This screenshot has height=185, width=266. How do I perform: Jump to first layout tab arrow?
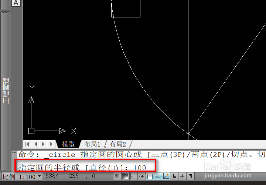pos(27,144)
